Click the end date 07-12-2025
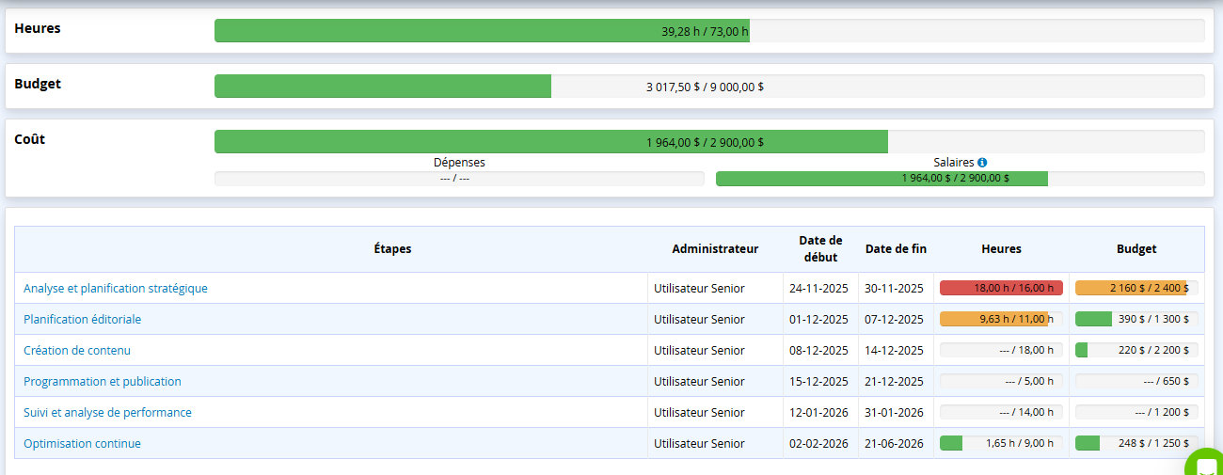Screen dimensions: 1223x475 (x=894, y=320)
